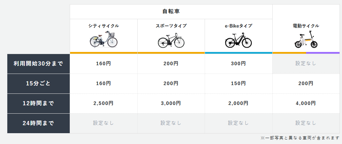Click the 24時間まで row header
Image resolution: width=342 pixels, height=144 pixels.
coord(38,123)
